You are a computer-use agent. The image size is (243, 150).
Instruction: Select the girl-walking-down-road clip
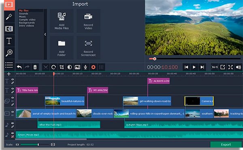[x=147, y=101]
